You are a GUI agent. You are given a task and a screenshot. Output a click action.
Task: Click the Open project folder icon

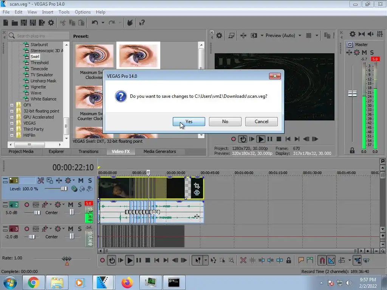(15, 23)
